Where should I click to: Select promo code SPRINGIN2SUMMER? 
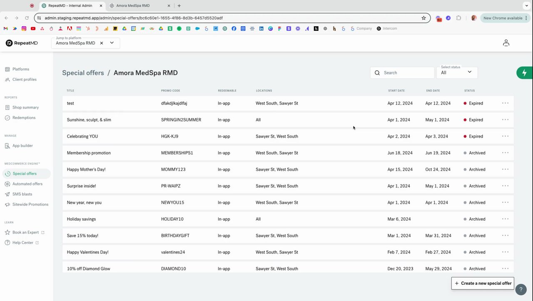pyautogui.click(x=181, y=120)
